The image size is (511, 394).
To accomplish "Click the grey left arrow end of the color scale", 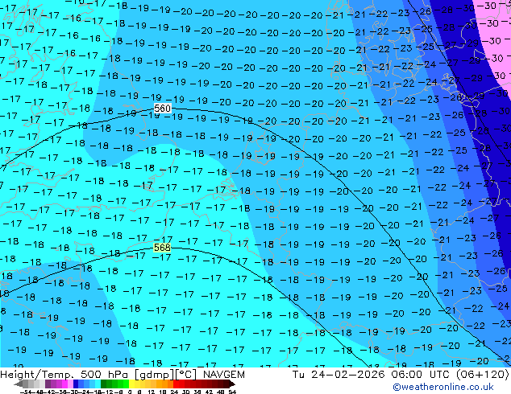I will pyautogui.click(x=19, y=384).
